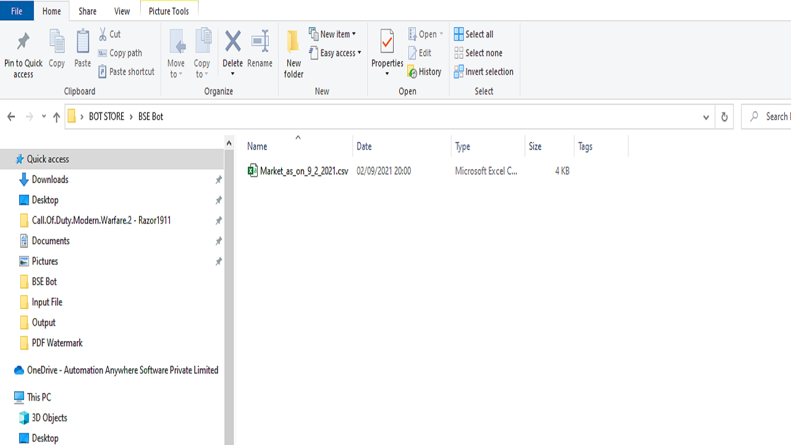Switch to the Share ribbon tab

(x=88, y=11)
